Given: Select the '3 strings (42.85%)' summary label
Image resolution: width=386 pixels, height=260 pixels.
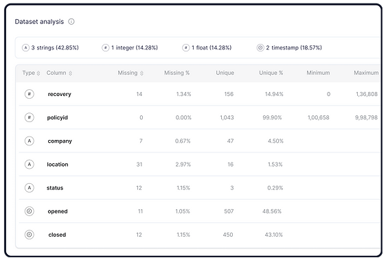Looking at the screenshot, I should [x=55, y=47].
